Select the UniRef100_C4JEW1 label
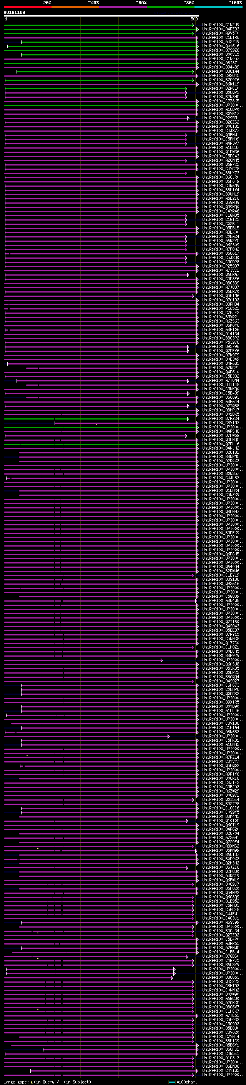Image resolution: width=246 pixels, height=1085 pixels. tap(221, 914)
